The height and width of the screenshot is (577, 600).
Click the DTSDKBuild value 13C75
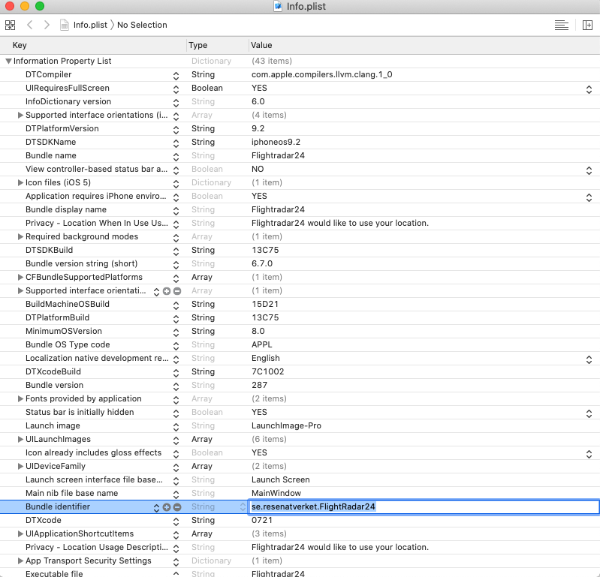pyautogui.click(x=265, y=250)
